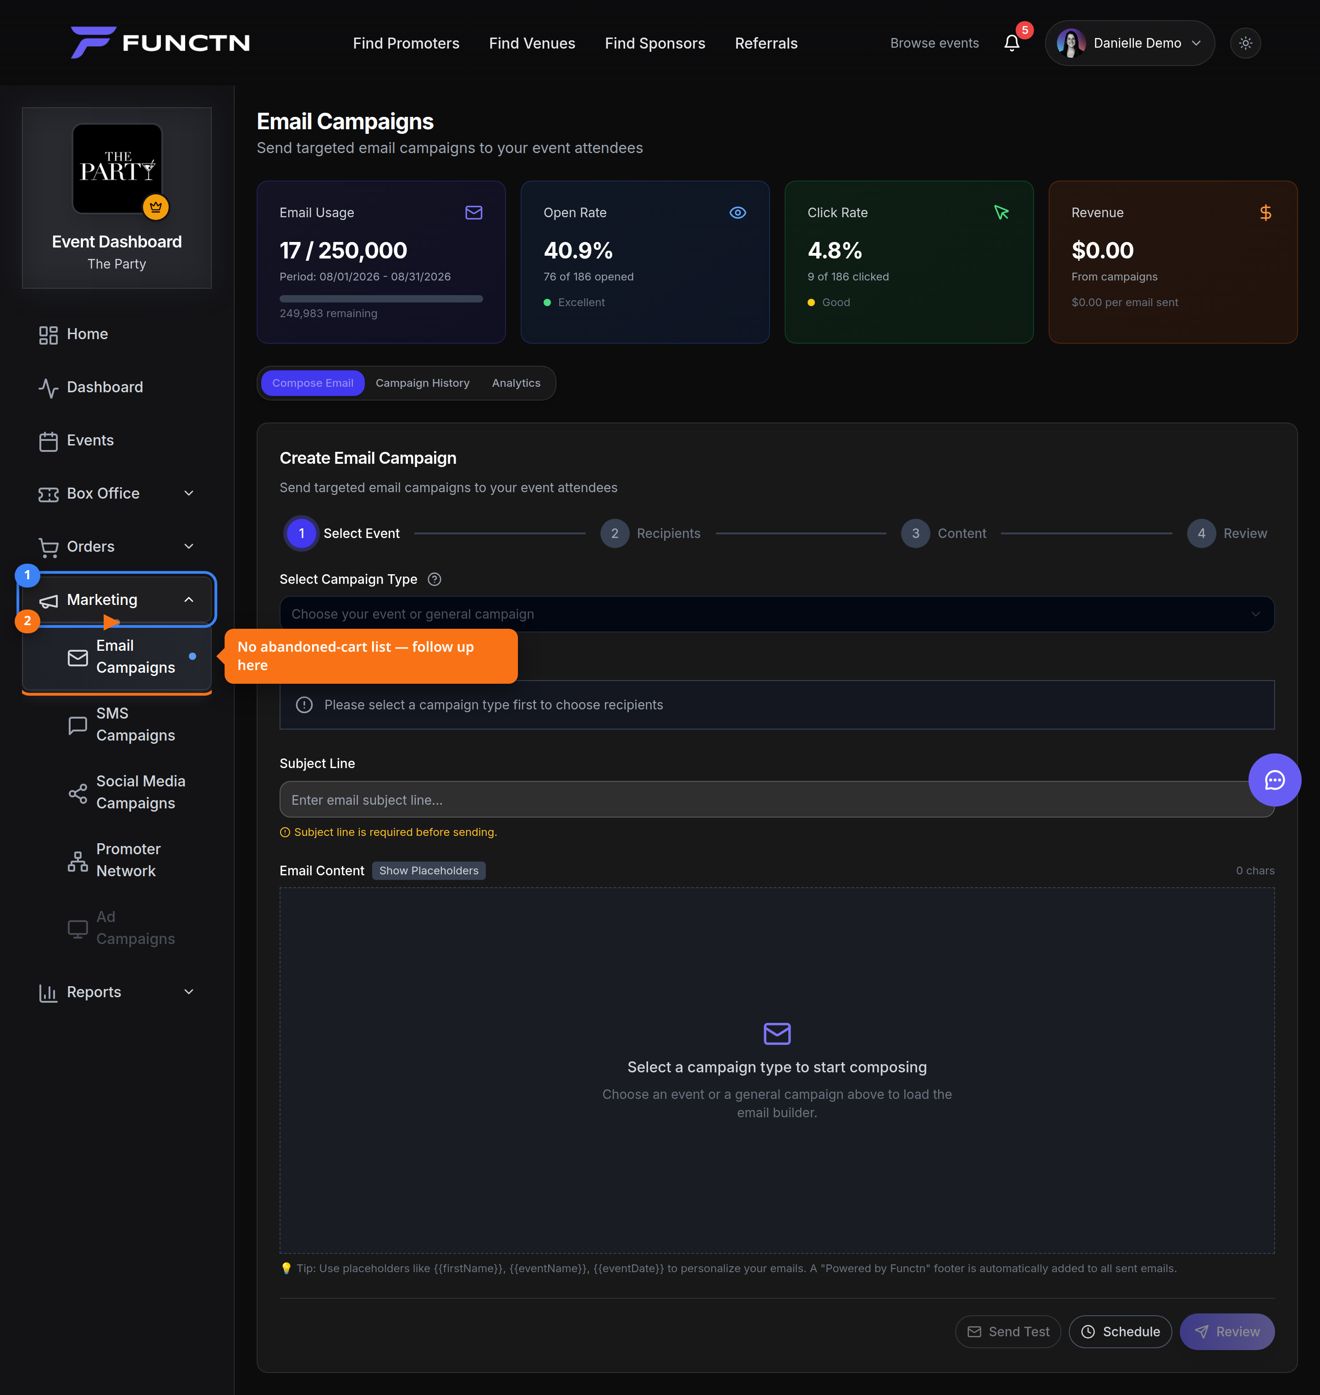Toggle the light/dark theme sun icon
Screen dimensions: 1320x1395
(x=1245, y=43)
